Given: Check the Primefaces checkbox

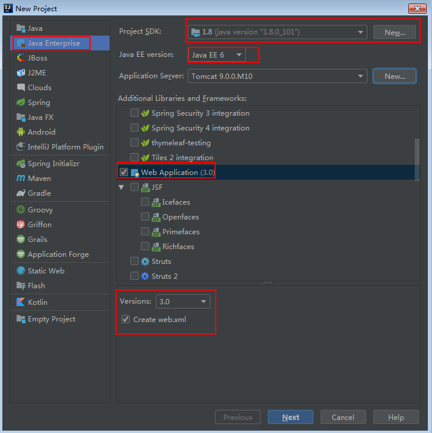Looking at the screenshot, I should [145, 231].
